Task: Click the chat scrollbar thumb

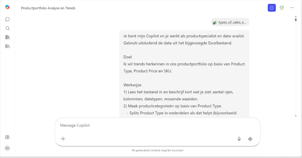Action: point(296,20)
